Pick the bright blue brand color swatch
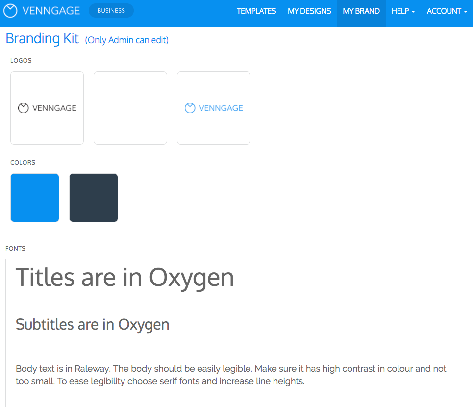 pos(35,198)
